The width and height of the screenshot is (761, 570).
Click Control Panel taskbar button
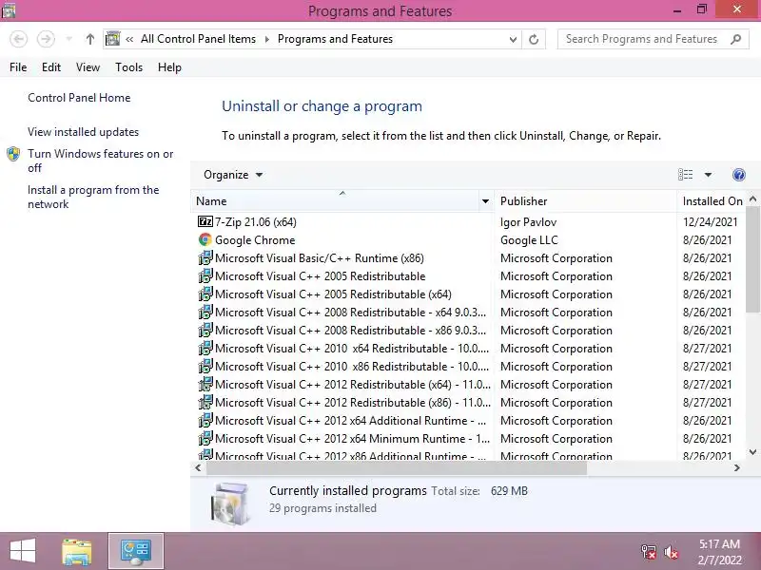136,552
